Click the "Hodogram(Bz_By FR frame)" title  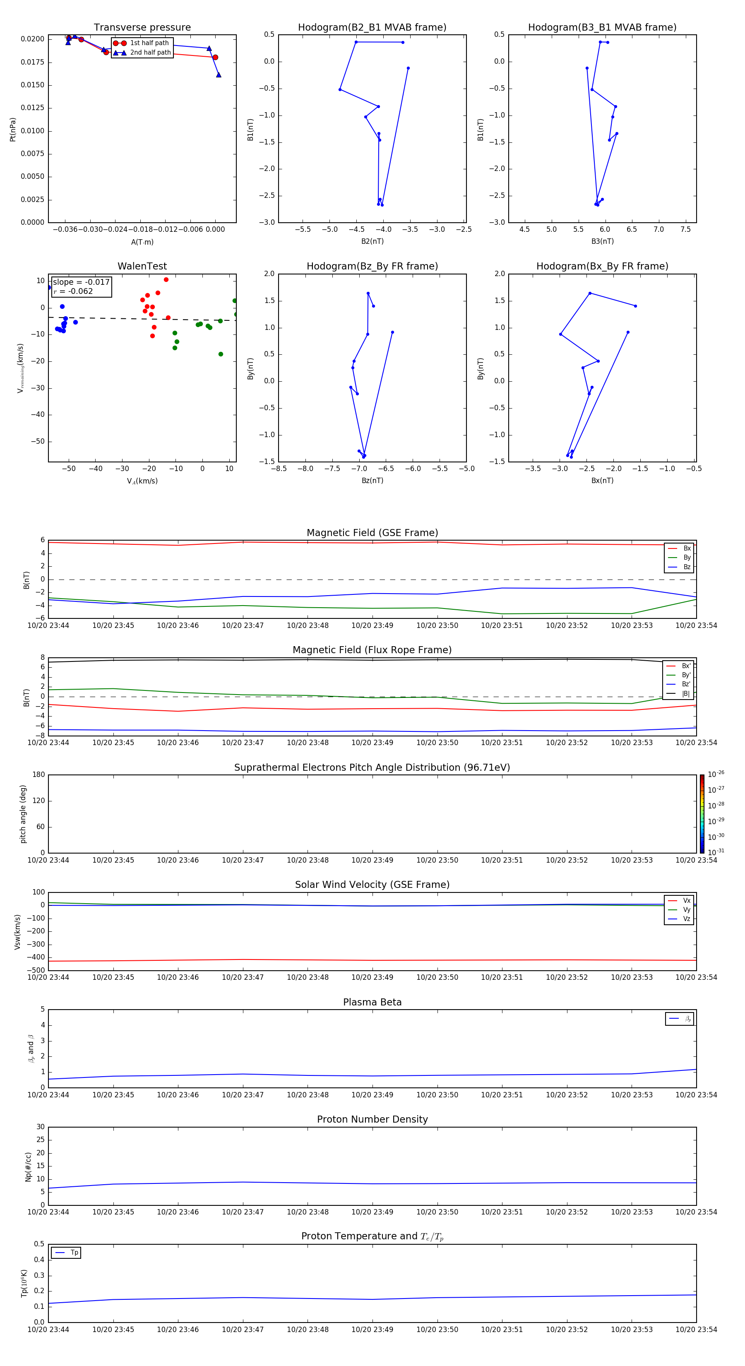click(372, 266)
